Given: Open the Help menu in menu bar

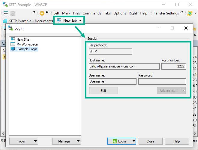Looking at the screenshot, I should [143, 13].
